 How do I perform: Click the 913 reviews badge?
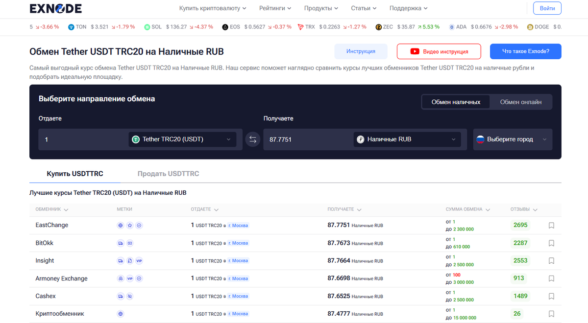(519, 278)
